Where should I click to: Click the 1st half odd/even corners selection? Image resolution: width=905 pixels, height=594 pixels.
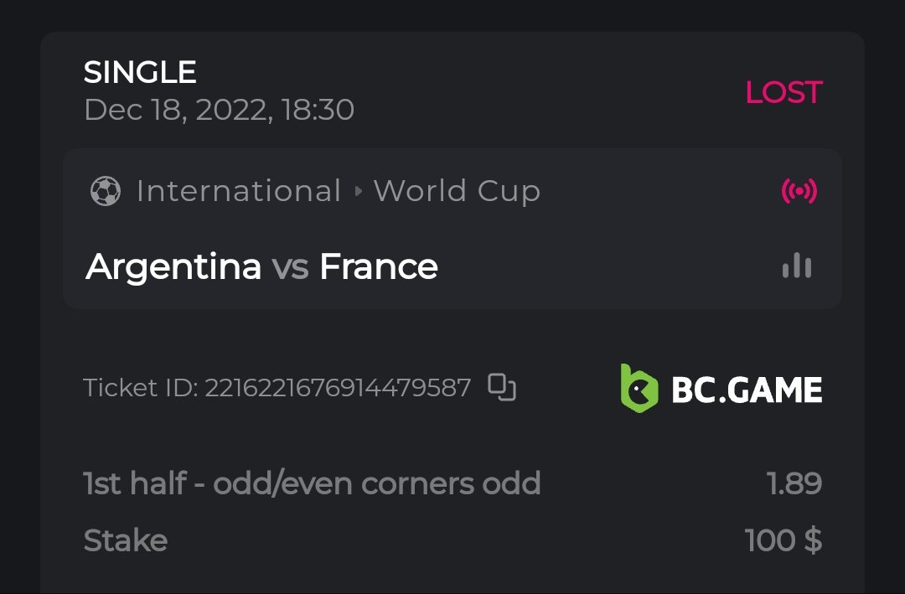coord(312,483)
